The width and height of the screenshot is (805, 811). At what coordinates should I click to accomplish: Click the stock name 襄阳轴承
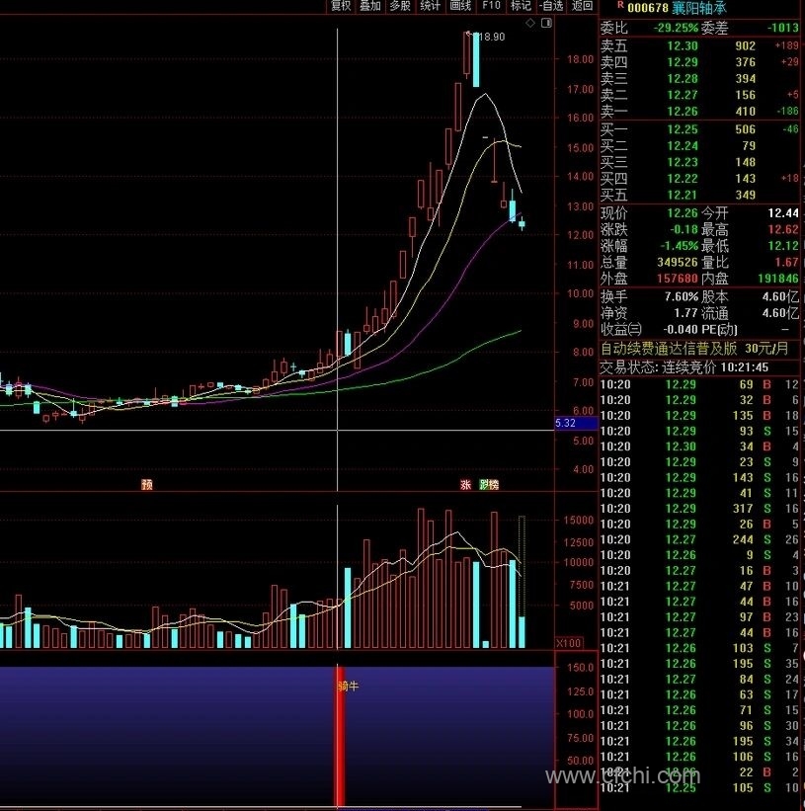pos(699,8)
